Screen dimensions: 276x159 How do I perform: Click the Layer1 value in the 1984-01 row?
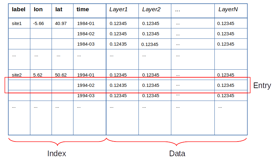click(x=118, y=23)
